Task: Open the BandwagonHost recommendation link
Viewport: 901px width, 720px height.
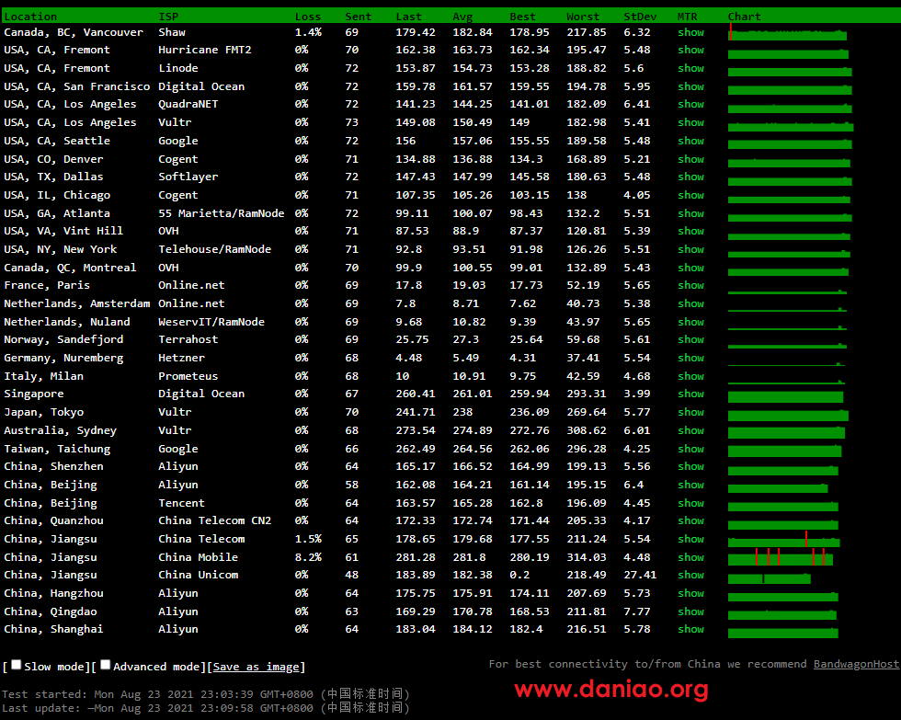Action: click(x=856, y=664)
